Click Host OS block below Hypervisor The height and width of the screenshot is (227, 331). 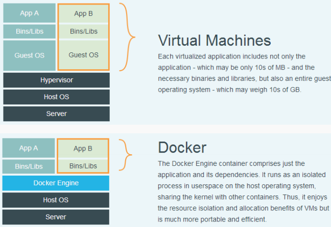tap(56, 97)
